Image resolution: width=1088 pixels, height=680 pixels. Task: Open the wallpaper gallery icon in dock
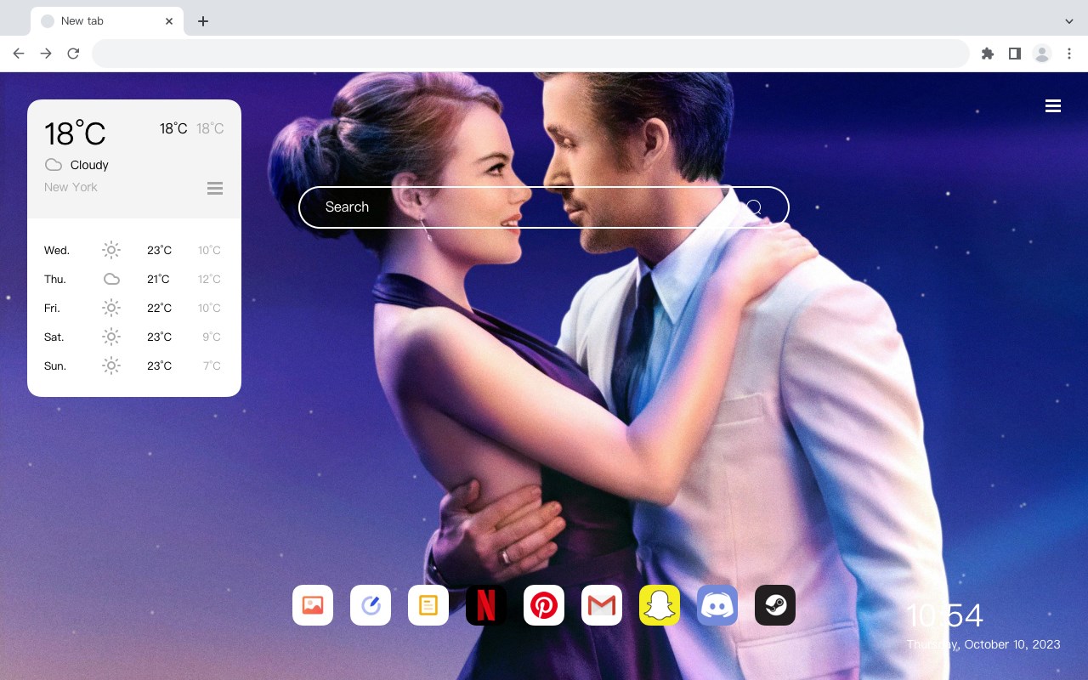coord(313,605)
